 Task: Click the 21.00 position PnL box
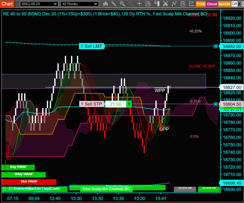(x=116, y=104)
